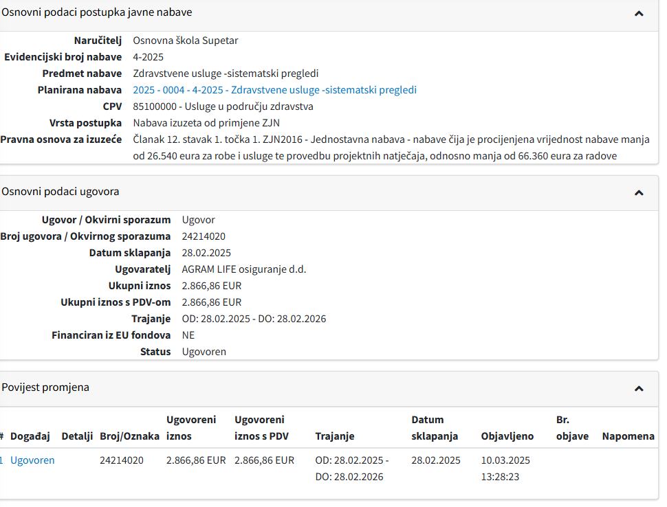This screenshot has height=507, width=667.
Task: Click the Objavljeno column header
Action: [507, 436]
